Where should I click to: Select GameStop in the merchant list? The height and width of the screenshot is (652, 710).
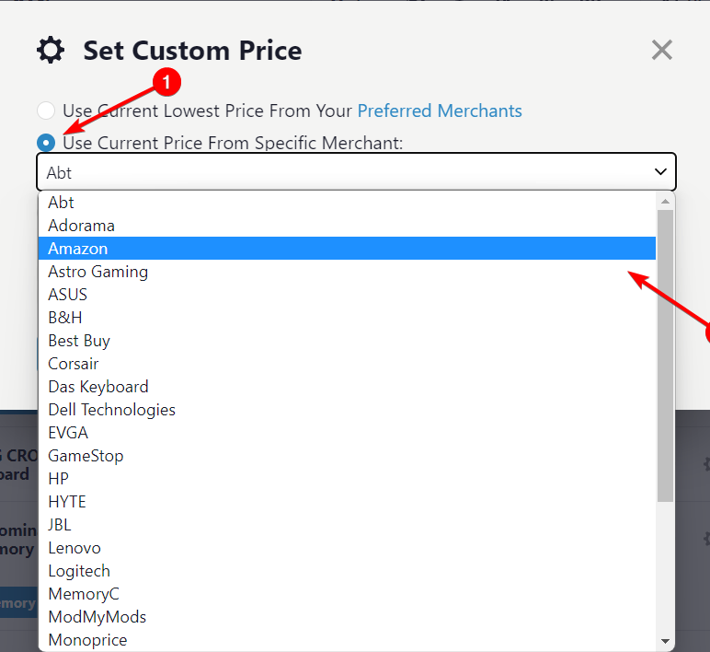tap(86, 456)
